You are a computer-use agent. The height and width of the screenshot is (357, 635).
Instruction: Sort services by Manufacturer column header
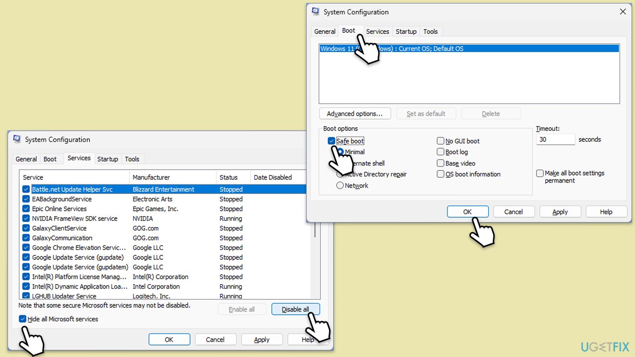click(173, 177)
